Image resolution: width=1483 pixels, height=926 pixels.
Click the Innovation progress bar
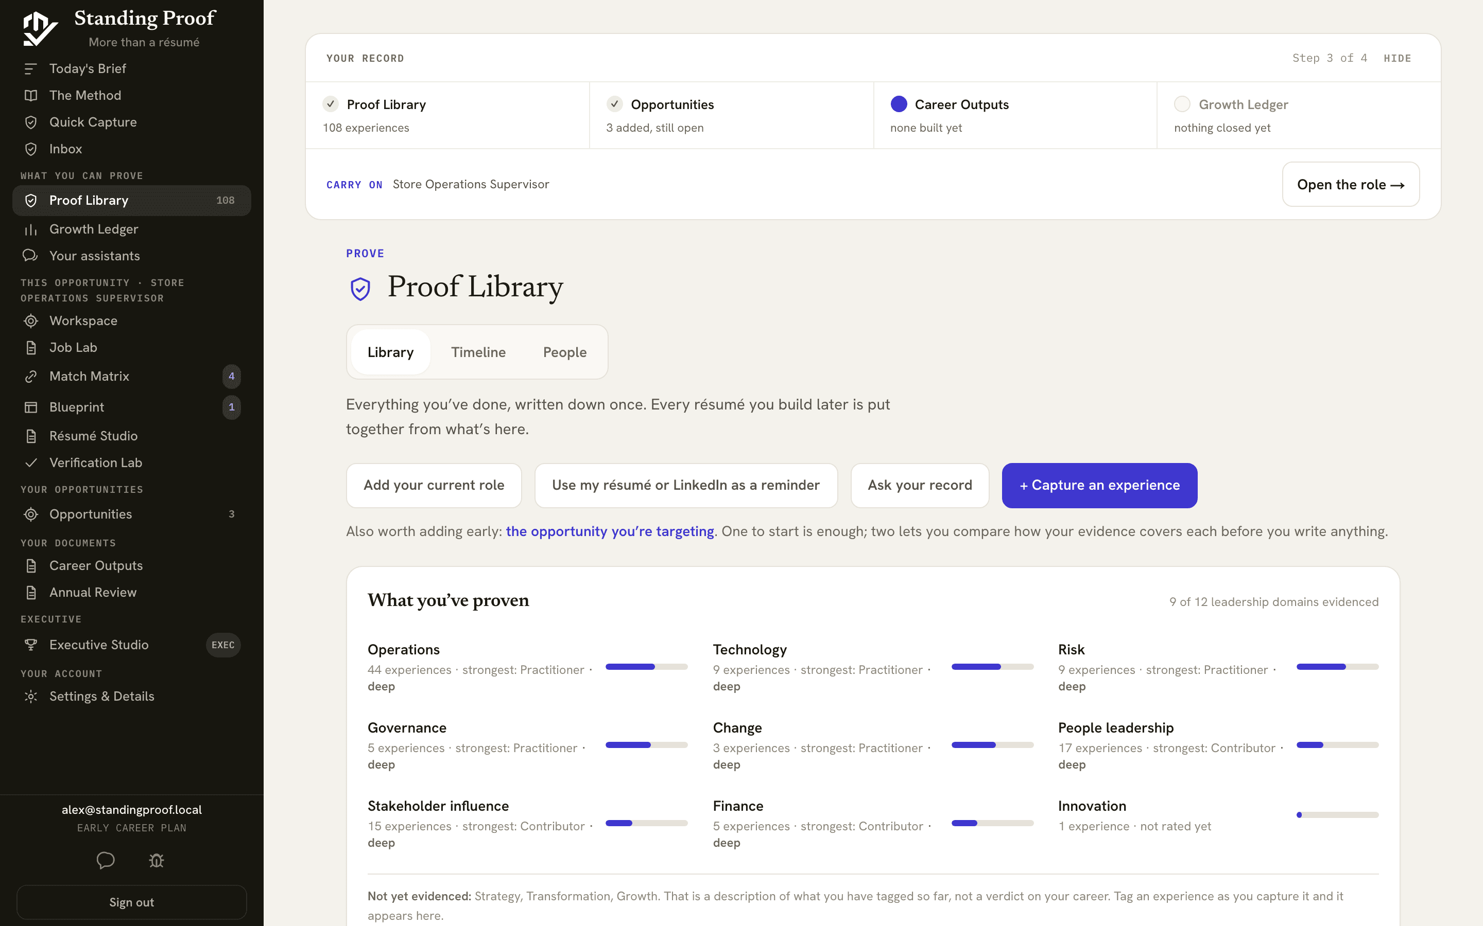pos(1337,814)
